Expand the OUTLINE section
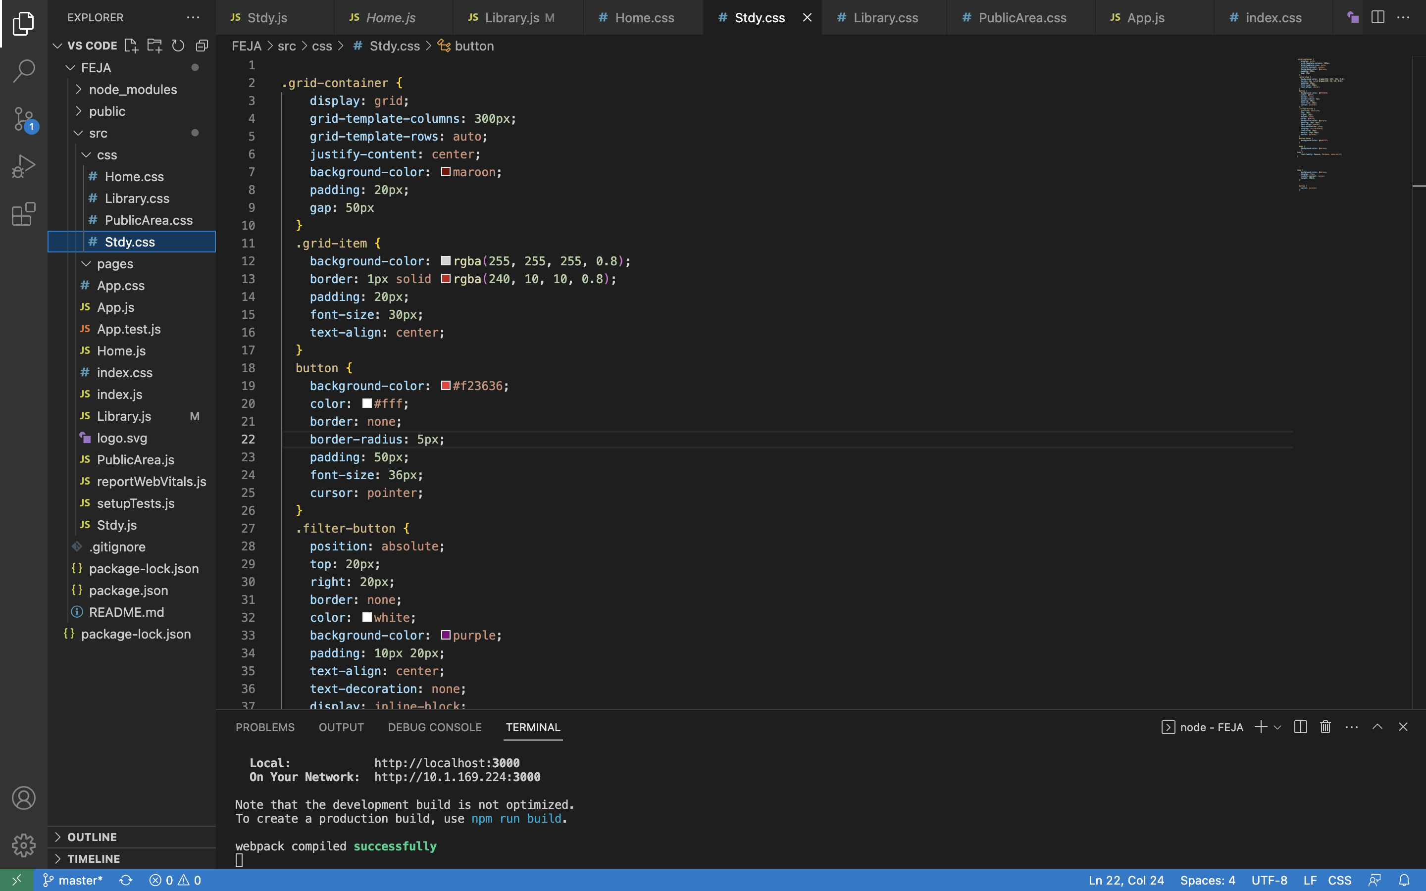Viewport: 1426px width, 891px height. click(x=92, y=837)
